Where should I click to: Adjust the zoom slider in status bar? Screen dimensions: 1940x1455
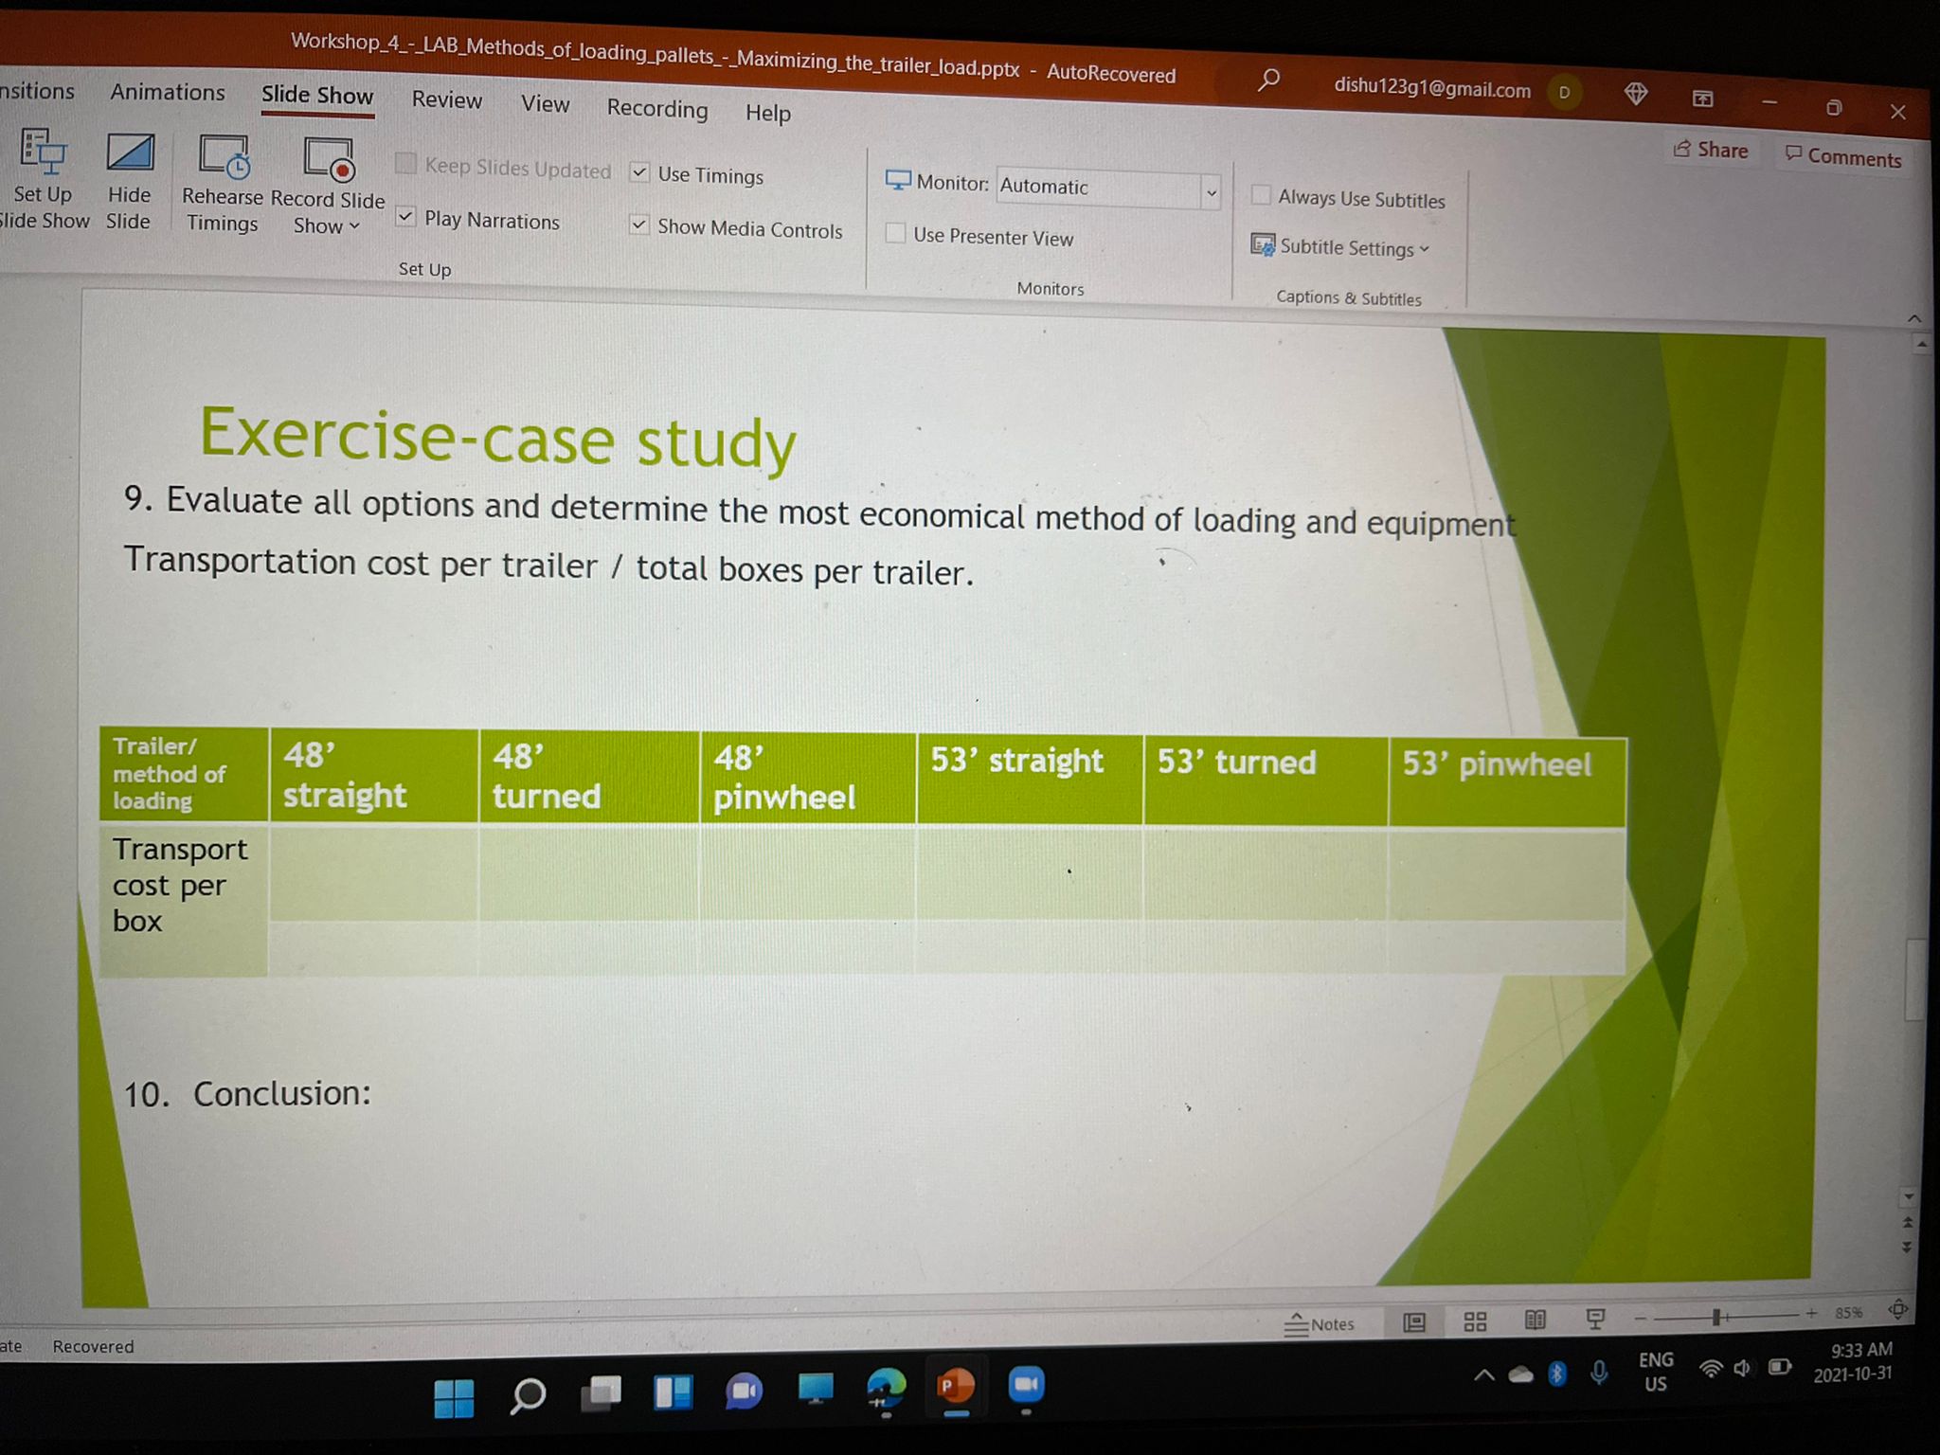point(1715,1317)
